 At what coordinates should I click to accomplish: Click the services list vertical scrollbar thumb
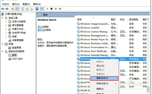(148, 89)
